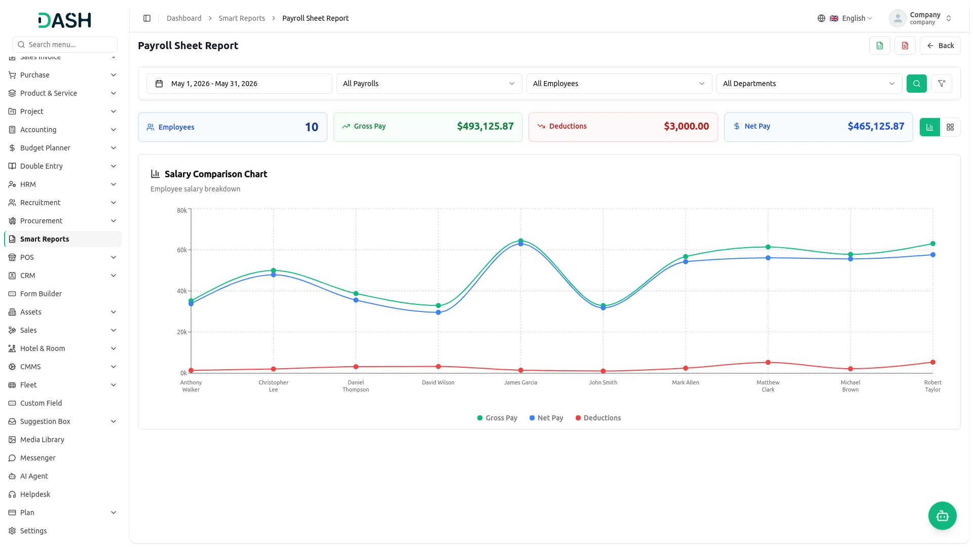973x547 pixels.
Task: Click the Product & Service layers icon
Action: click(12, 93)
